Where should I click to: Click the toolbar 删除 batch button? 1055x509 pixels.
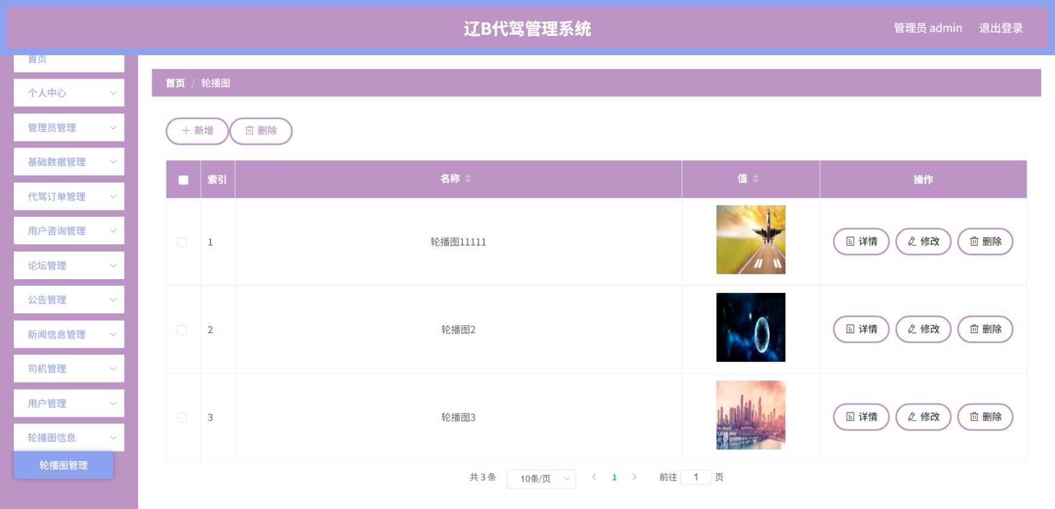click(x=261, y=131)
